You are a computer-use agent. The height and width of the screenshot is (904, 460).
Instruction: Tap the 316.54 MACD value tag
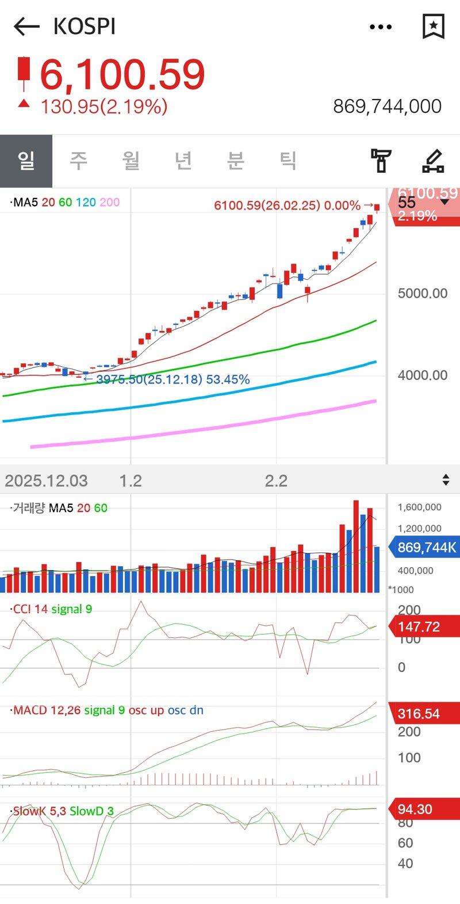(425, 713)
